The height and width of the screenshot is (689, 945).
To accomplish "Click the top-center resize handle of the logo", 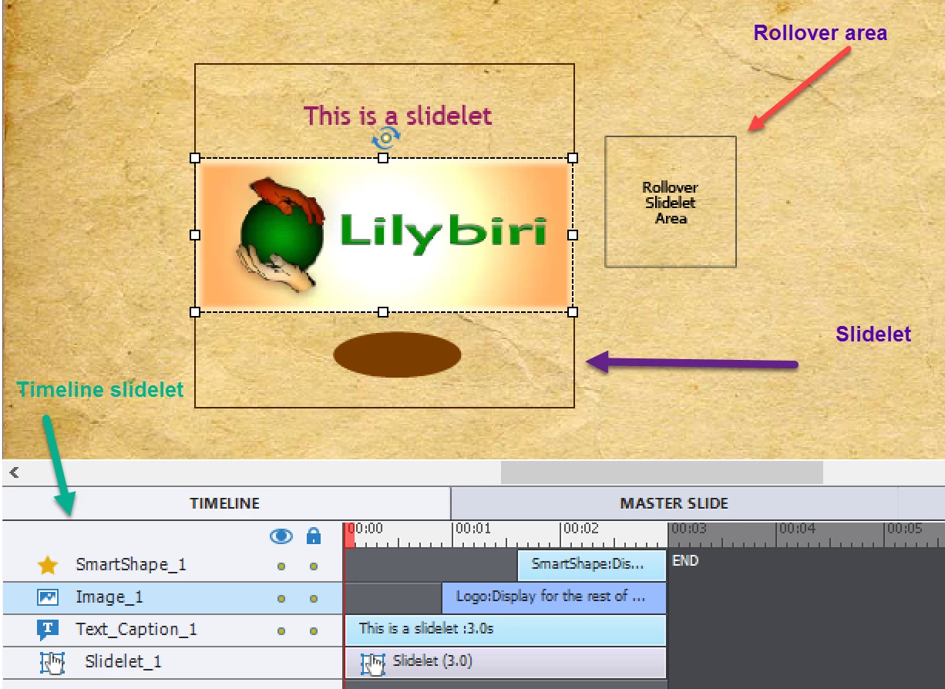I will pos(383,158).
